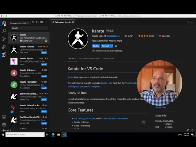Switch to the Details tab

coord(72,58)
